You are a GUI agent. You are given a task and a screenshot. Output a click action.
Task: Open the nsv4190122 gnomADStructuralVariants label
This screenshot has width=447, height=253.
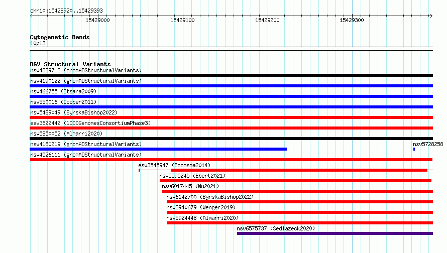coord(86,81)
